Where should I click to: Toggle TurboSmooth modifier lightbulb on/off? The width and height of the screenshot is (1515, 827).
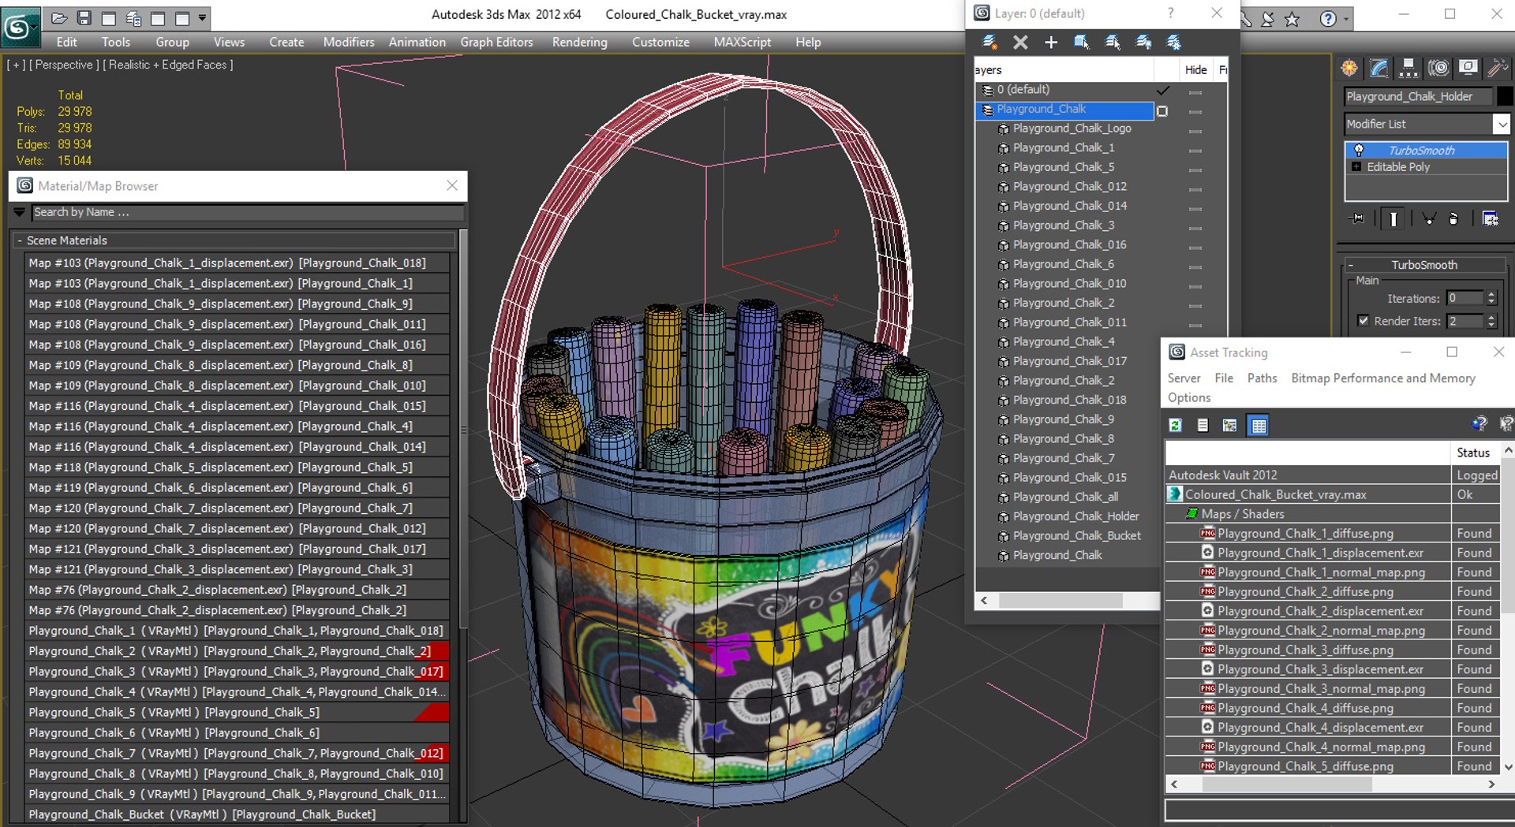coord(1359,150)
